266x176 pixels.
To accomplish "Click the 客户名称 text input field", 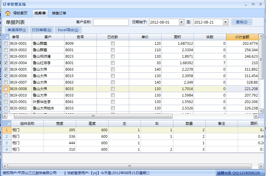I will [111, 22].
